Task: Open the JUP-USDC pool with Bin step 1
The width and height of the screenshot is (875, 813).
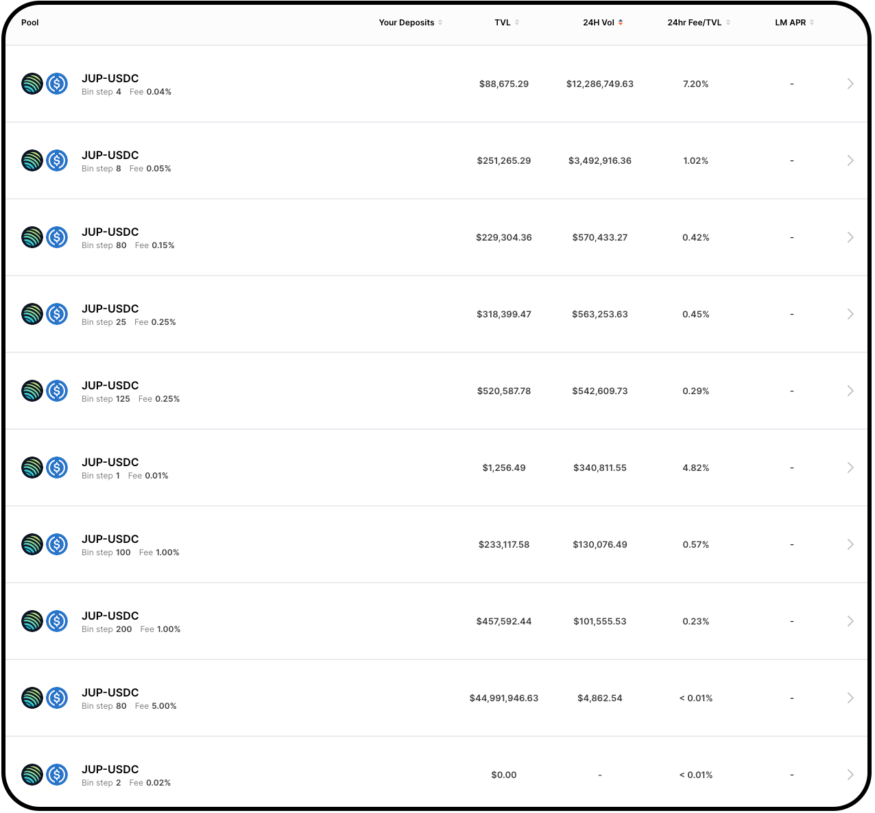Action: coord(110,463)
